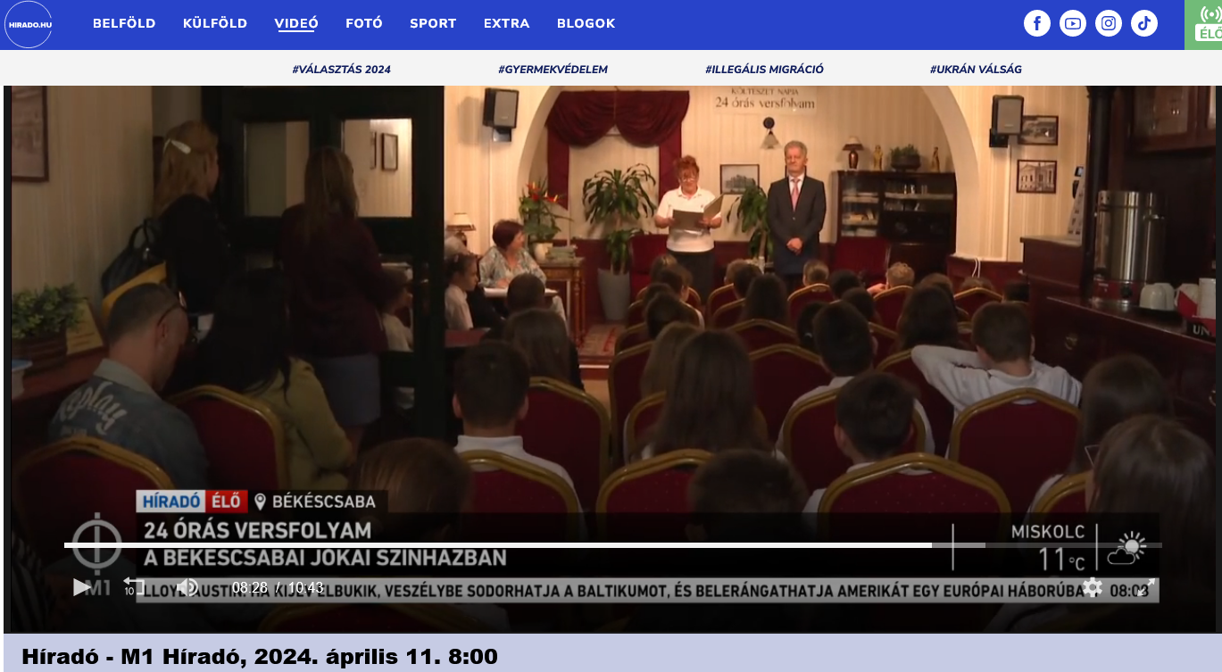This screenshot has width=1222, height=672.
Task: Open the green ÉLŐ live broadcast button
Action: [1206, 24]
